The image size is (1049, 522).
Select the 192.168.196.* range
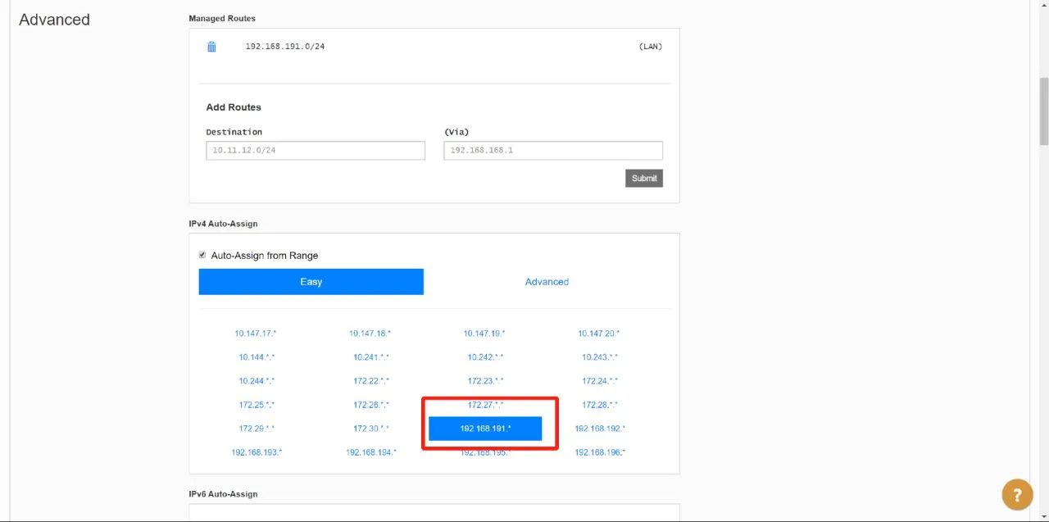pos(600,452)
